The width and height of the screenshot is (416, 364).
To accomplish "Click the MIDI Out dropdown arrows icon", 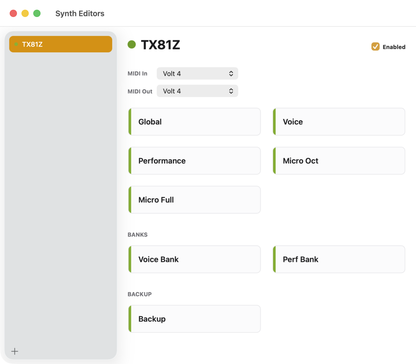I will tap(231, 91).
